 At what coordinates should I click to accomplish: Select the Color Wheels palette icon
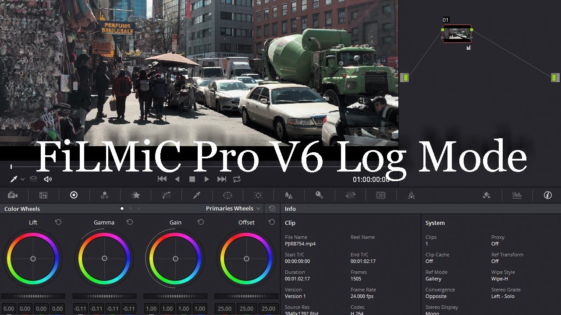point(74,195)
